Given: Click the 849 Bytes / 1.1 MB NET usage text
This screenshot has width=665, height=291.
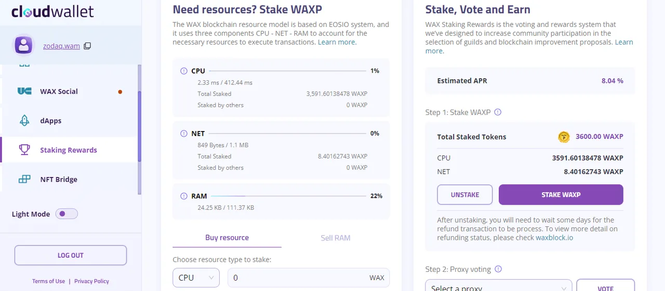Looking at the screenshot, I should (x=223, y=145).
